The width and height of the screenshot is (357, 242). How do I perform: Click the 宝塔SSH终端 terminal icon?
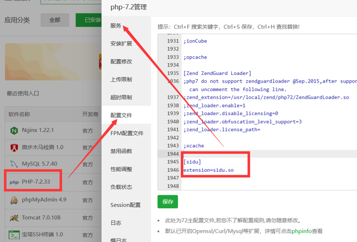(14, 235)
